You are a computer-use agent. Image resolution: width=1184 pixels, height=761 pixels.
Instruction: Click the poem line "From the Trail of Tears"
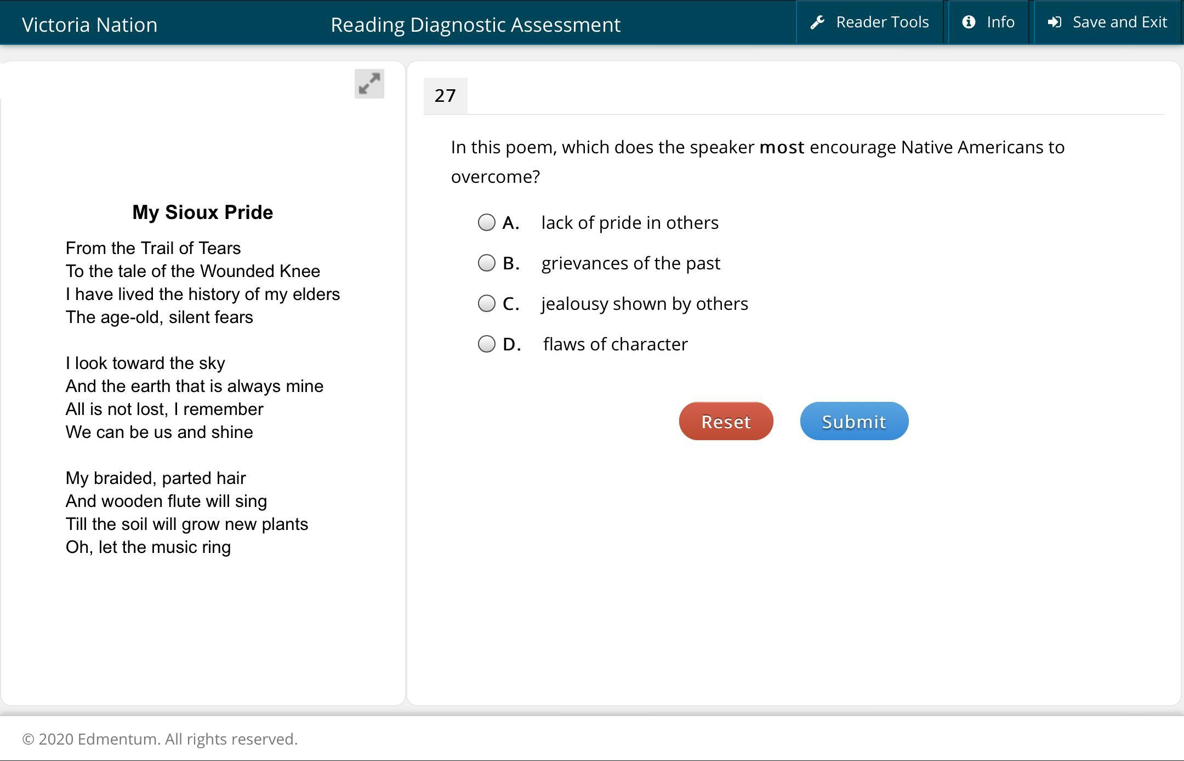[153, 248]
